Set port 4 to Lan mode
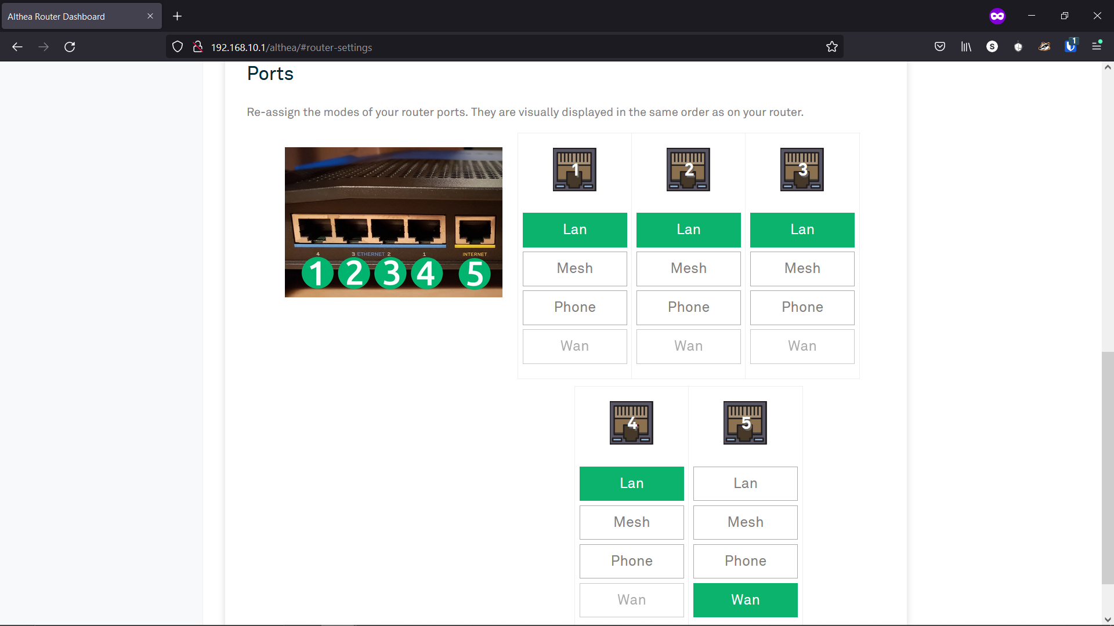 [631, 484]
